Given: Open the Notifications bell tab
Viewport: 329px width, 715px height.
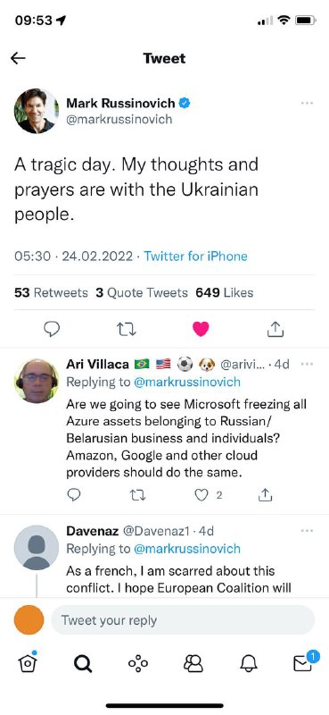Looking at the screenshot, I should [x=248, y=664].
